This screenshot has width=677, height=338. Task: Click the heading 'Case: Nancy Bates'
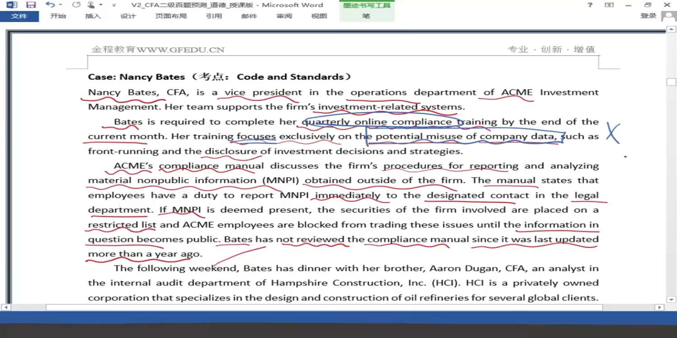point(136,77)
